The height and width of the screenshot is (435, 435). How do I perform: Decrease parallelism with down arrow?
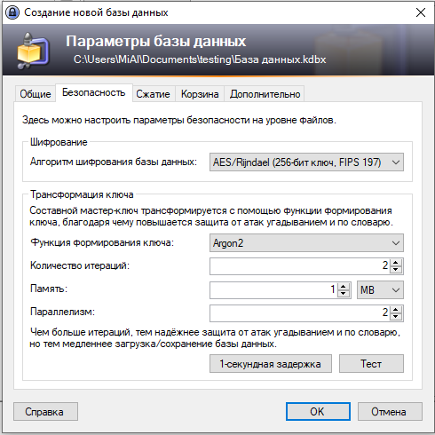point(396,316)
